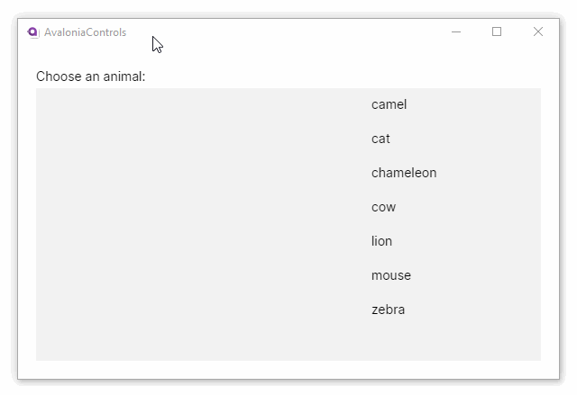The height and width of the screenshot is (395, 577).
Task: Minimize the AvaloniaControls window
Action: [456, 31]
